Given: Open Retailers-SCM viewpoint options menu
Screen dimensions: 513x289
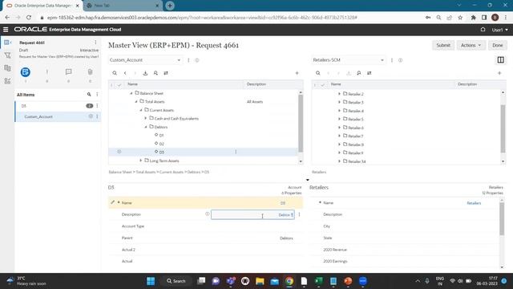Looking at the screenshot, I should 392,60.
